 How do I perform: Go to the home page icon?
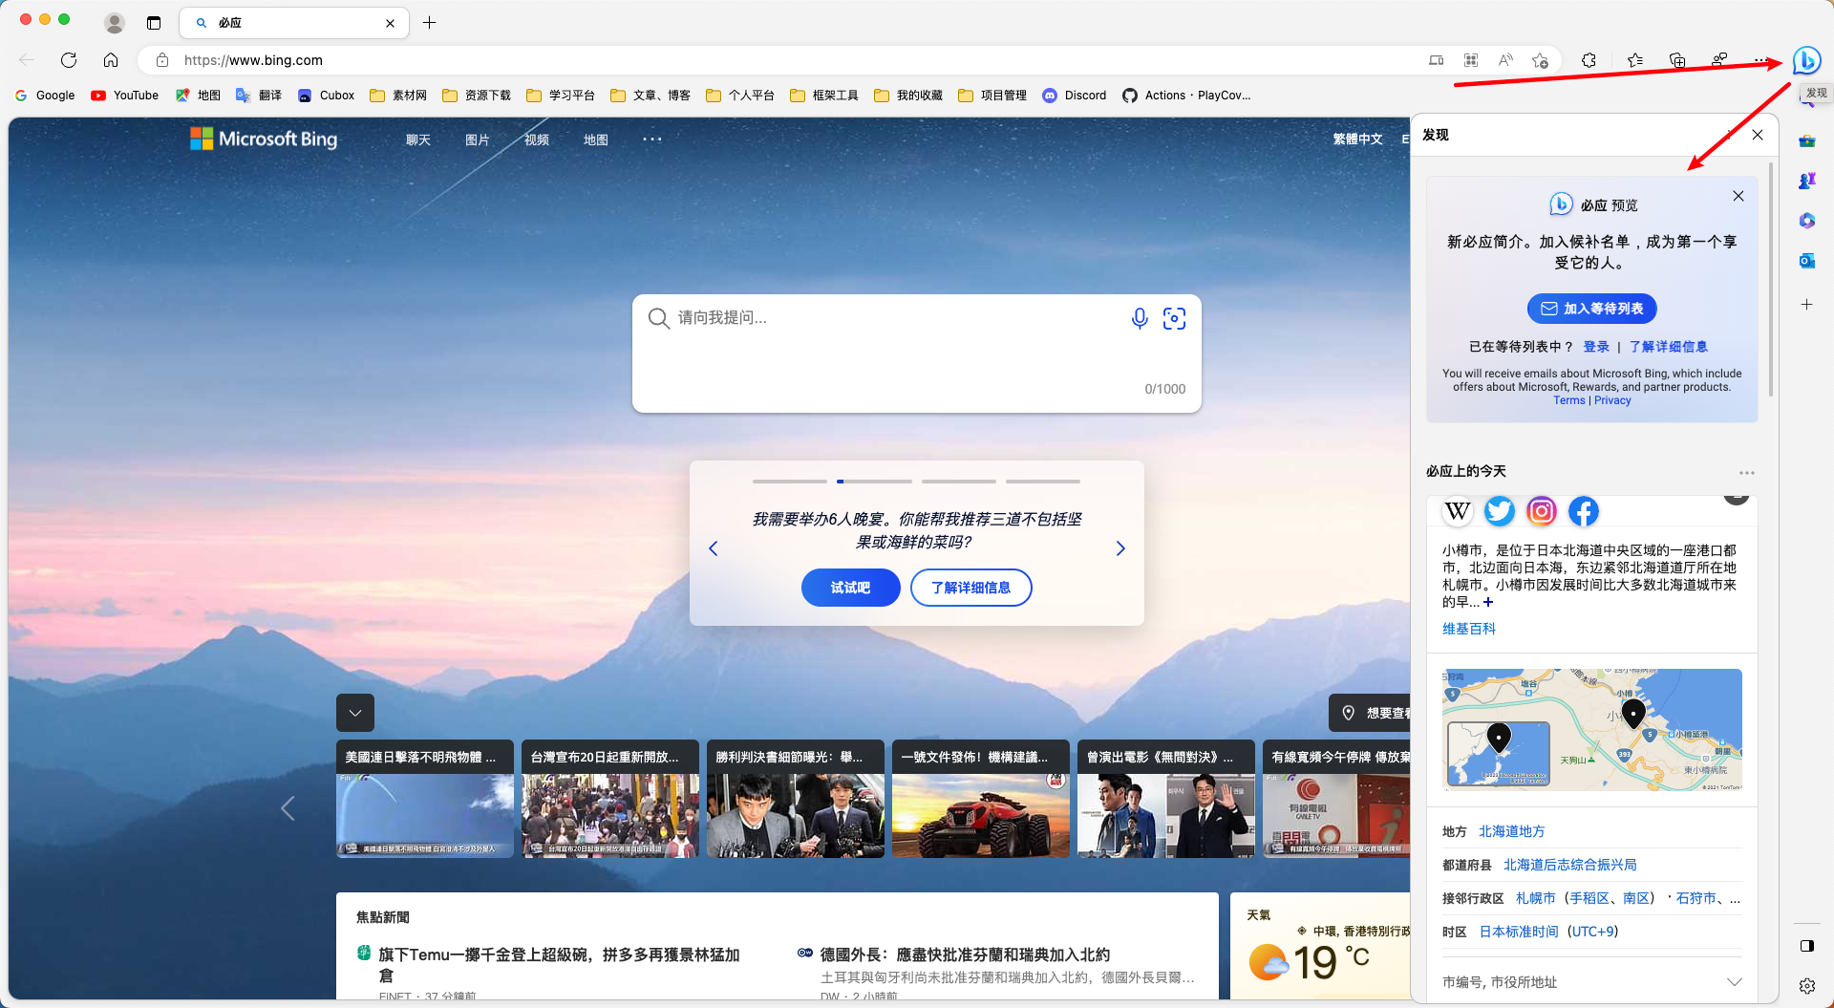pyautogui.click(x=111, y=60)
